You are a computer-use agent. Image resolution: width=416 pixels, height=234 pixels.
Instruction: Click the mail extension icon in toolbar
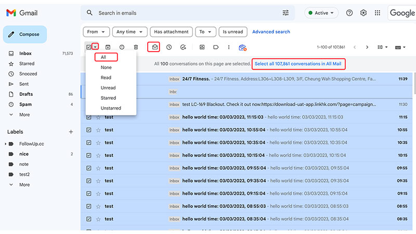click(242, 47)
